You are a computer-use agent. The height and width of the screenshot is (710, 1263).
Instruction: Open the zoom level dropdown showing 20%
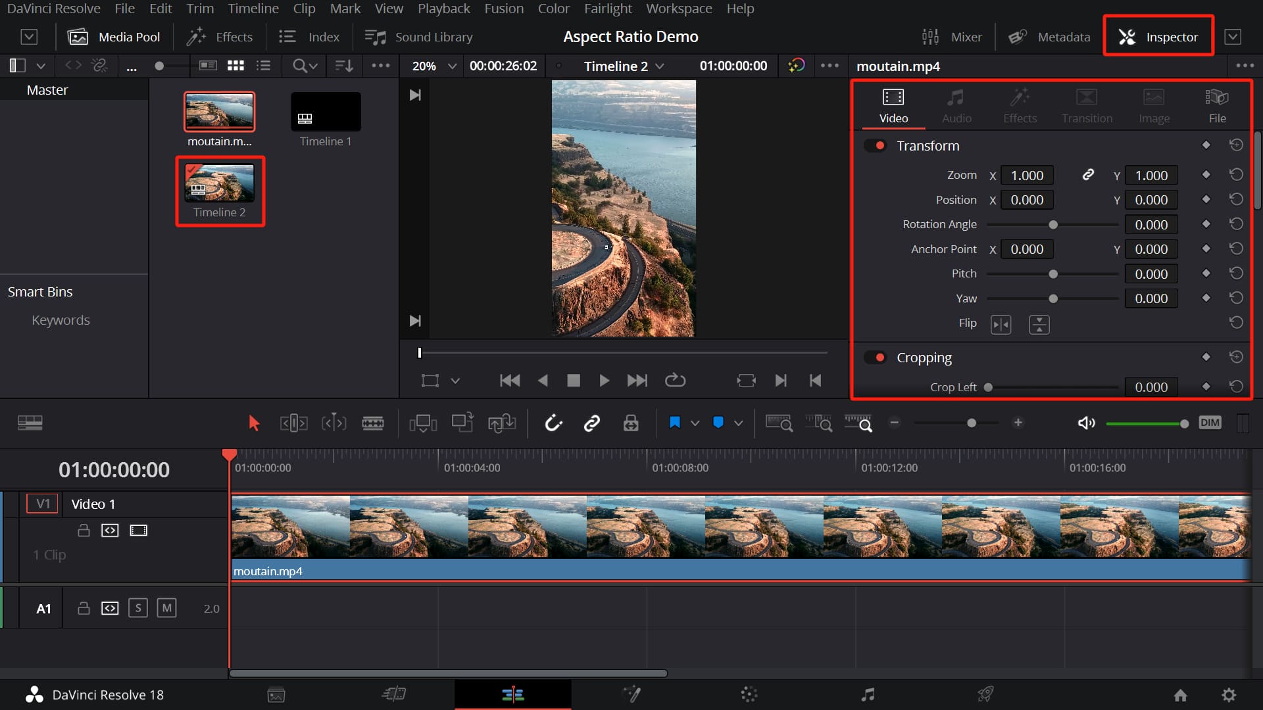tap(431, 66)
